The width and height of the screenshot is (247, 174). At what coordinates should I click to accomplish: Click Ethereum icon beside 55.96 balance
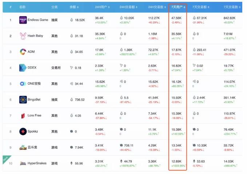pos(72,163)
